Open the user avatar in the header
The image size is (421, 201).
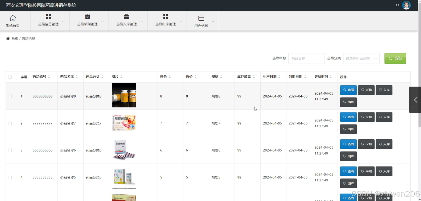[406, 5]
